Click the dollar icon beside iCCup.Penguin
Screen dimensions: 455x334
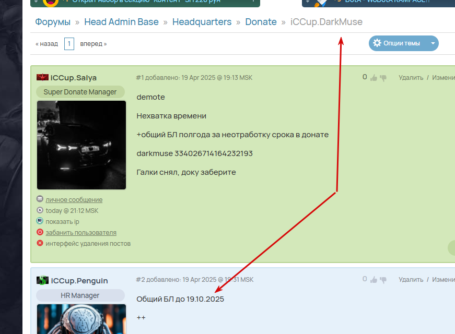[x=42, y=280]
